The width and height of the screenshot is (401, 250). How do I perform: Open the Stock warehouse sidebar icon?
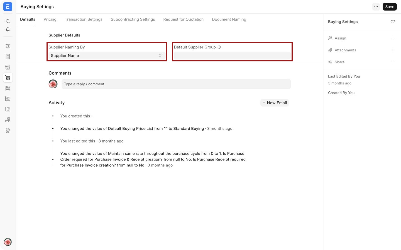(8, 88)
